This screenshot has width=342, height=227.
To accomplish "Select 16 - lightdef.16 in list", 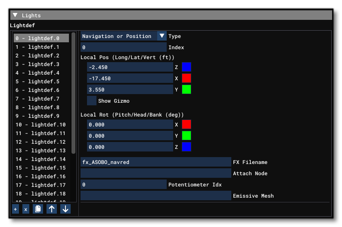I will (x=41, y=177).
